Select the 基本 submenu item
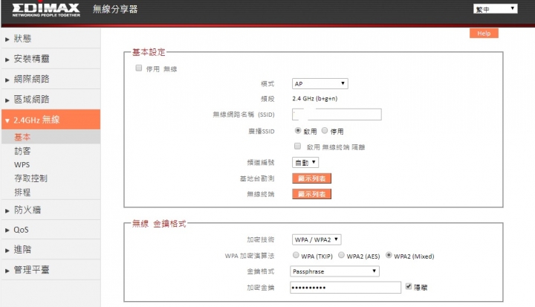Viewport: 535px width, 307px height. point(51,137)
